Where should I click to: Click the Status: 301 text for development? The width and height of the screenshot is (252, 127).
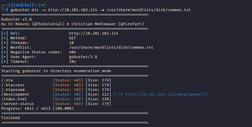68,94
